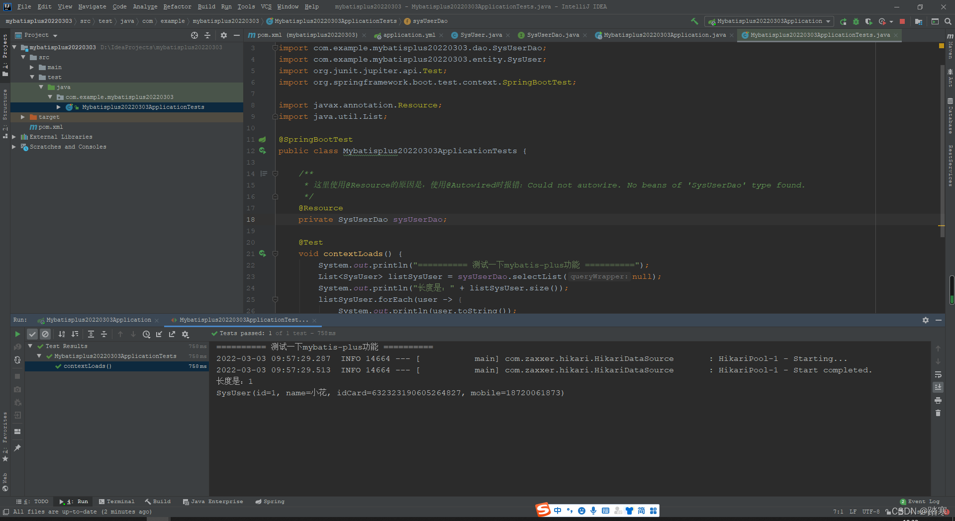Click the Run with Profiler icon

pyautogui.click(x=882, y=21)
